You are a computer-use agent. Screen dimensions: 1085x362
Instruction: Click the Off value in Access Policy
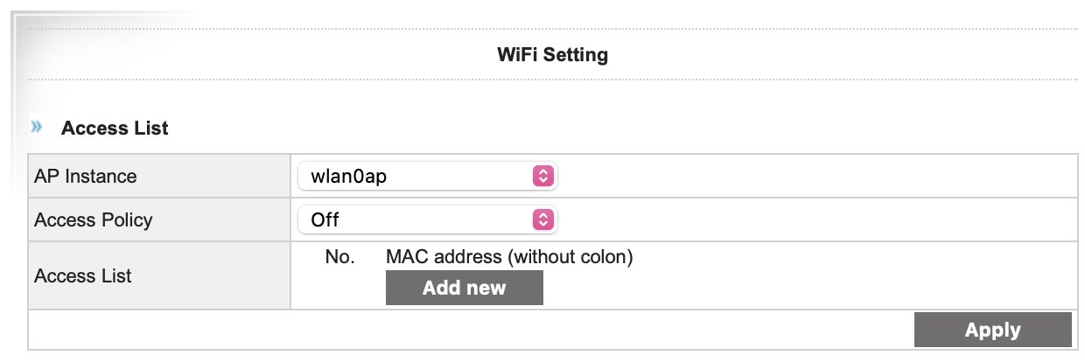tap(325, 219)
